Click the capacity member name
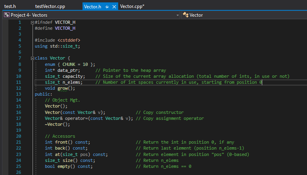Viewport: 307px width, 175px height. coord(73,76)
